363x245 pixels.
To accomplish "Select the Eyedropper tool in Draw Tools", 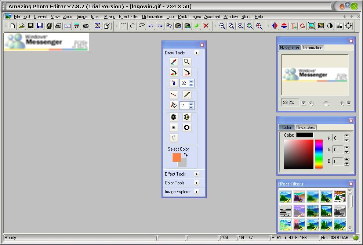I will (173, 61).
